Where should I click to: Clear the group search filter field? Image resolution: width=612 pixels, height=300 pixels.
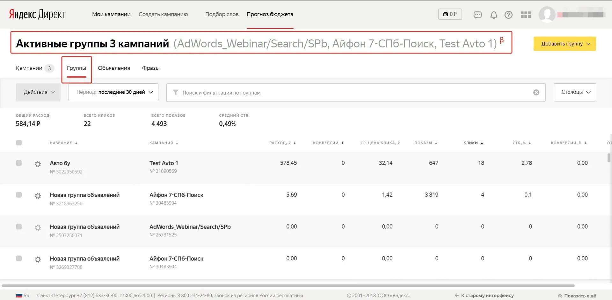coord(536,93)
